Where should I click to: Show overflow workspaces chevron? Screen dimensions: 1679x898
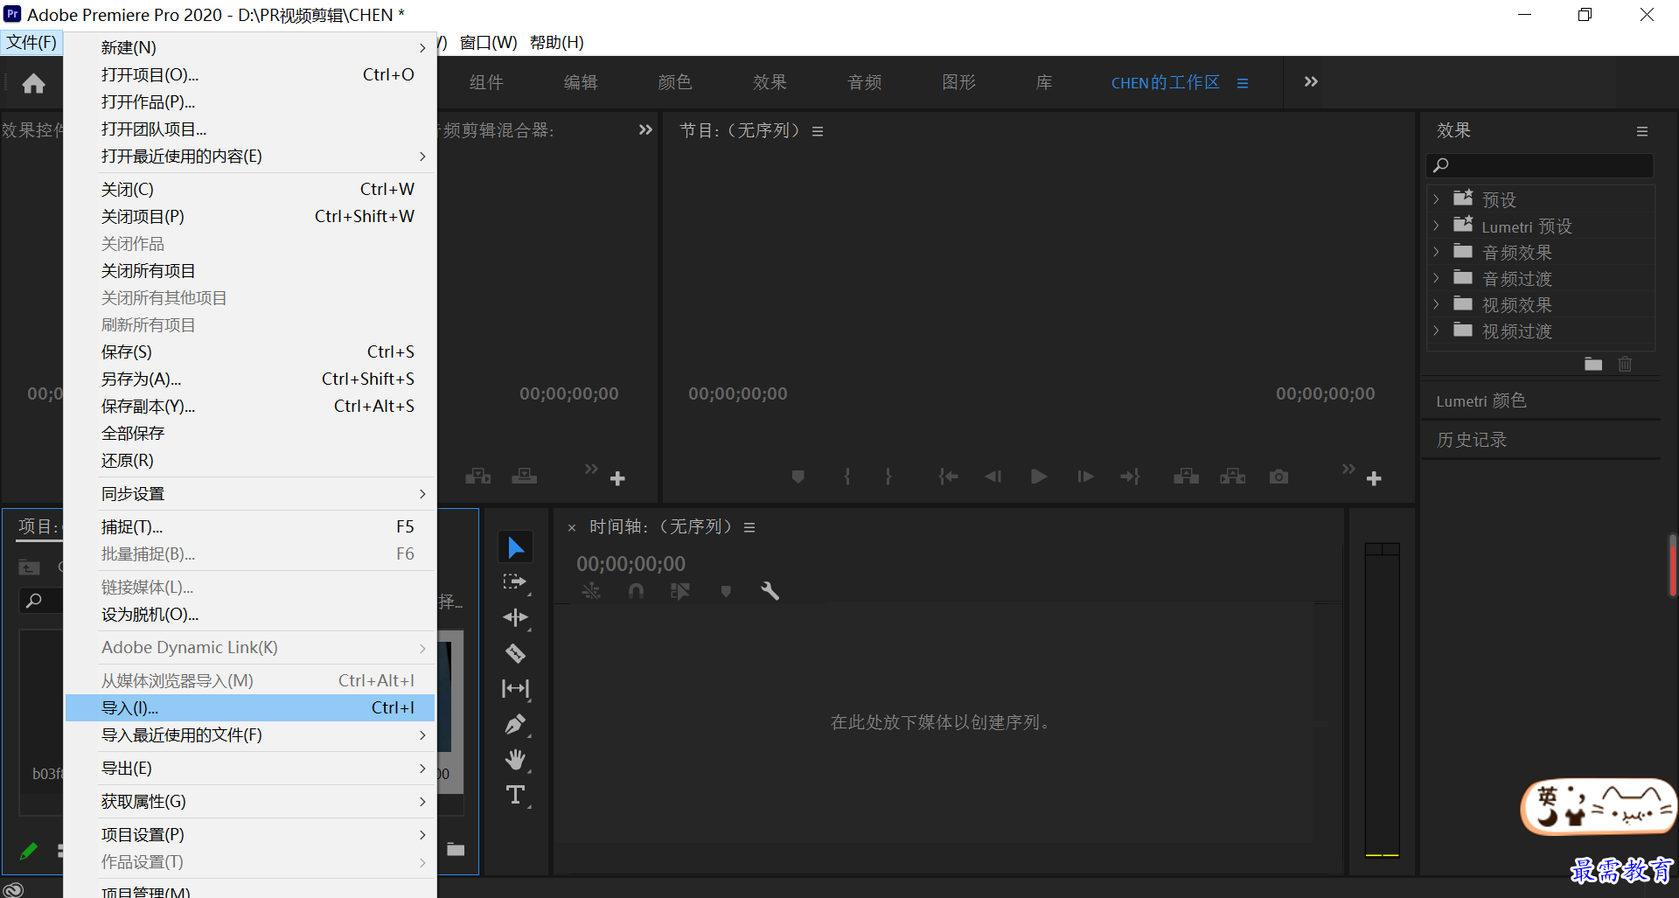[1311, 82]
